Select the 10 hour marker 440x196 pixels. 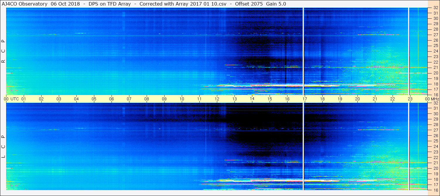pyautogui.click(x=182, y=99)
